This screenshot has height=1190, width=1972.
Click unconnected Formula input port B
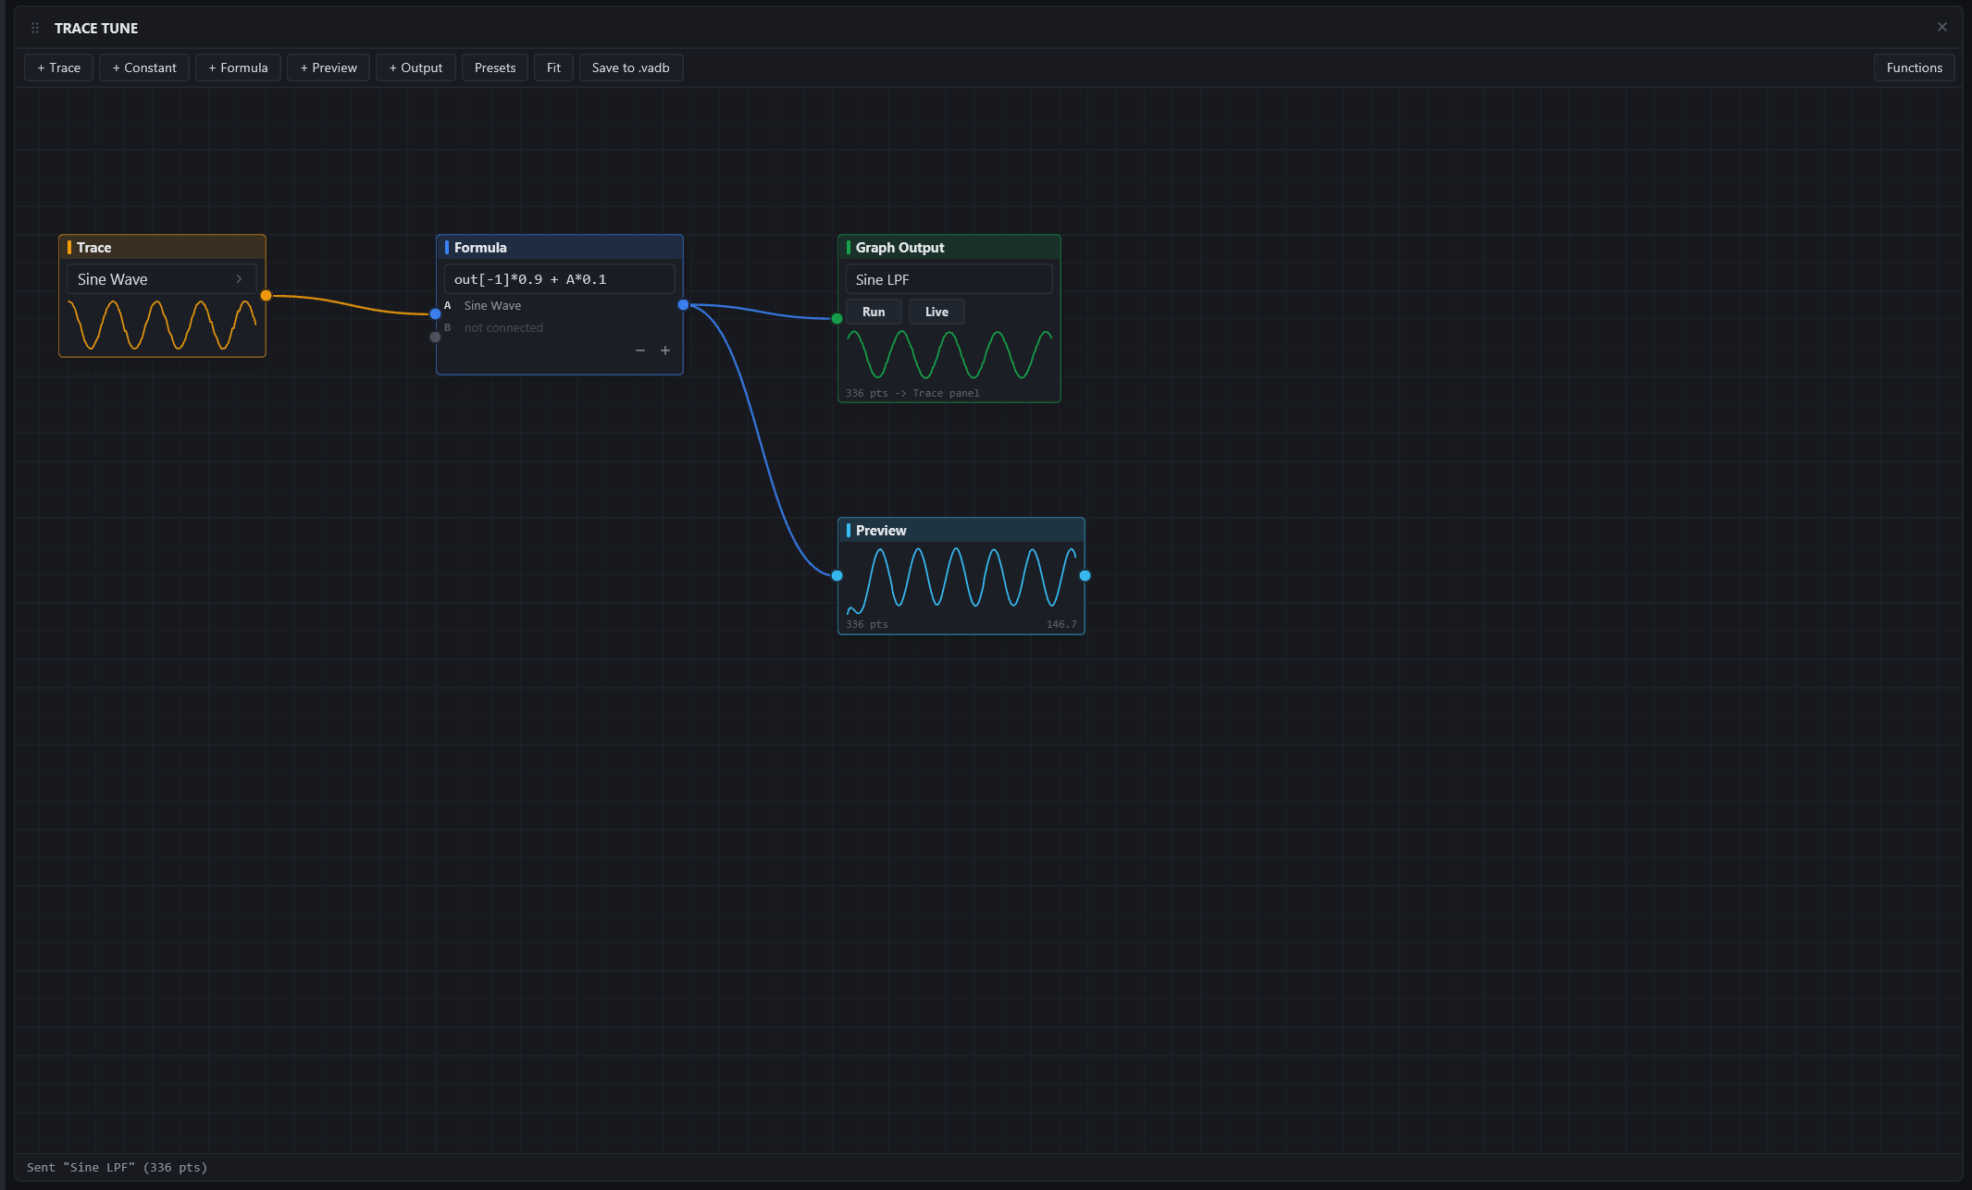click(435, 337)
